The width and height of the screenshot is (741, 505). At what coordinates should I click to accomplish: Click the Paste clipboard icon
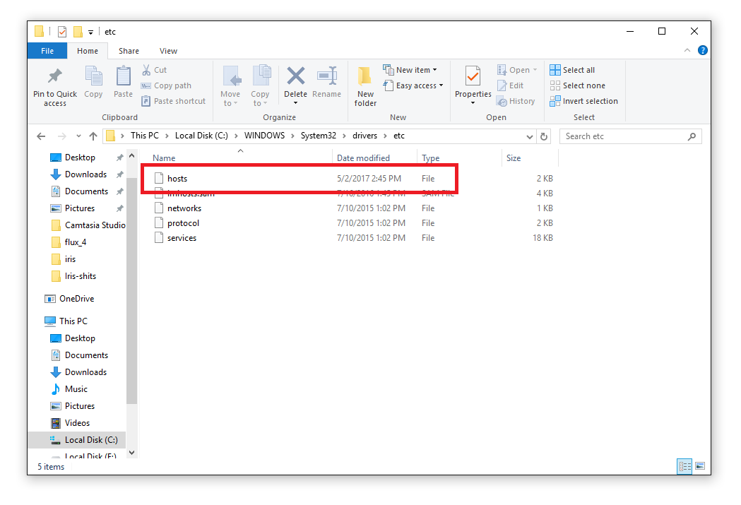point(124,76)
